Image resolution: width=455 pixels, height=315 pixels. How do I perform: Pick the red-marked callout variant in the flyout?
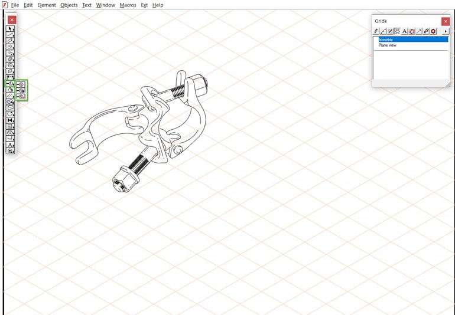(x=21, y=97)
